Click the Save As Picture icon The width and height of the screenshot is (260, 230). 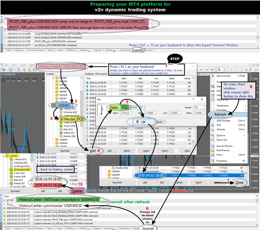point(213,146)
